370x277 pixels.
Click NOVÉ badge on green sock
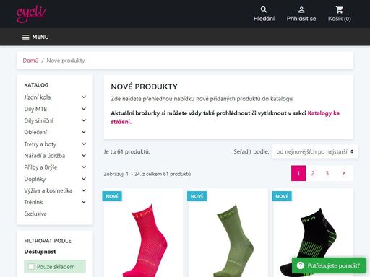(x=197, y=196)
